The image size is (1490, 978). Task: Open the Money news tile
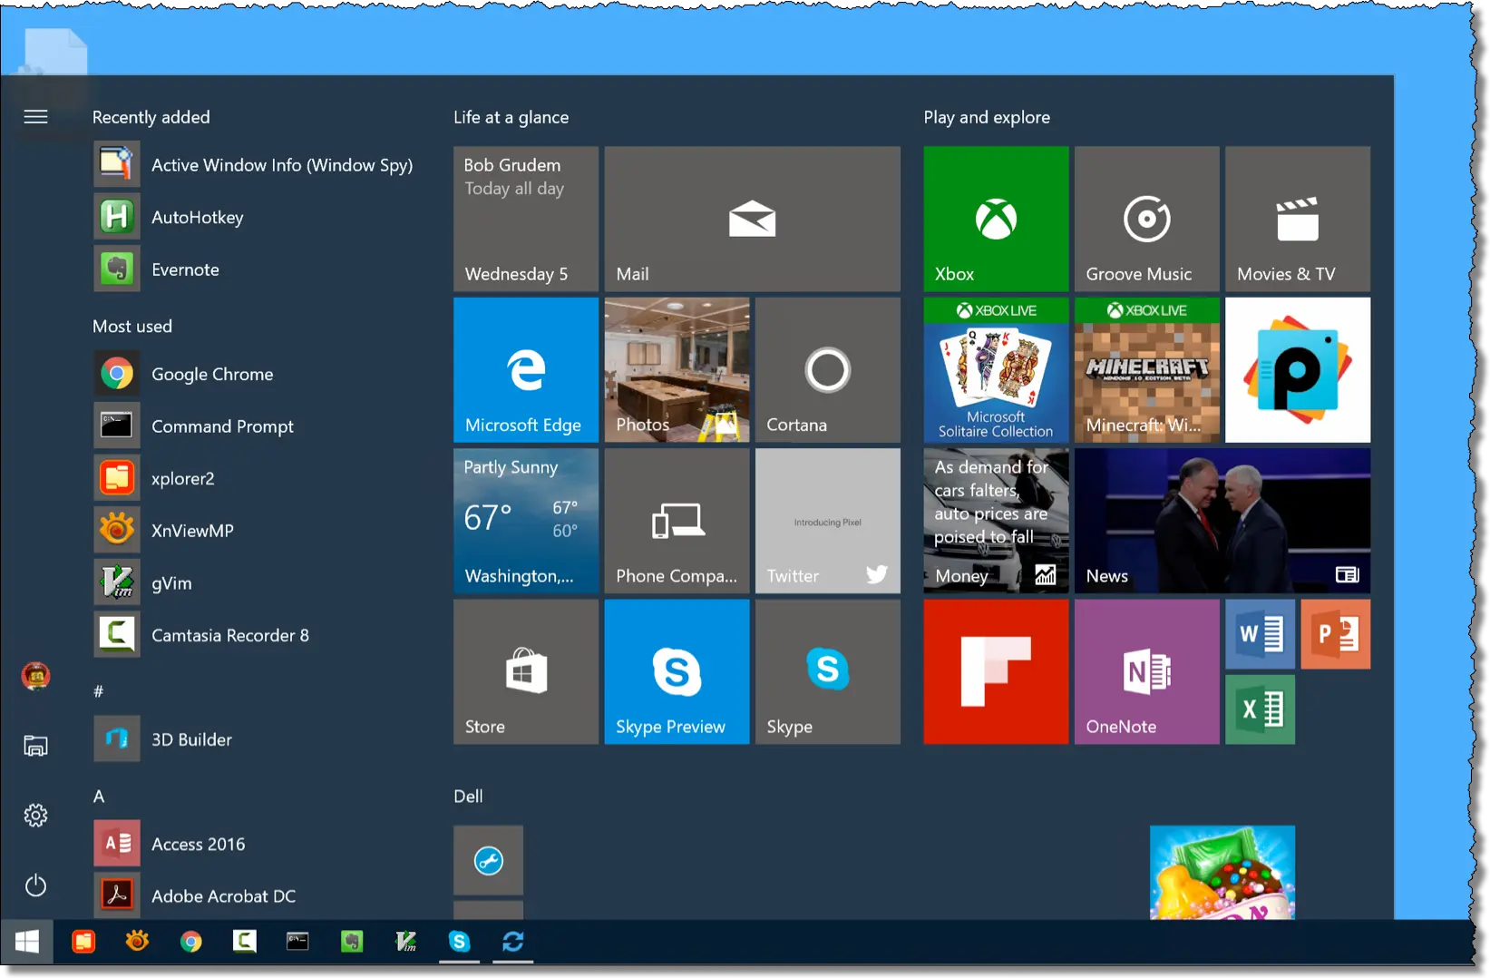996,521
